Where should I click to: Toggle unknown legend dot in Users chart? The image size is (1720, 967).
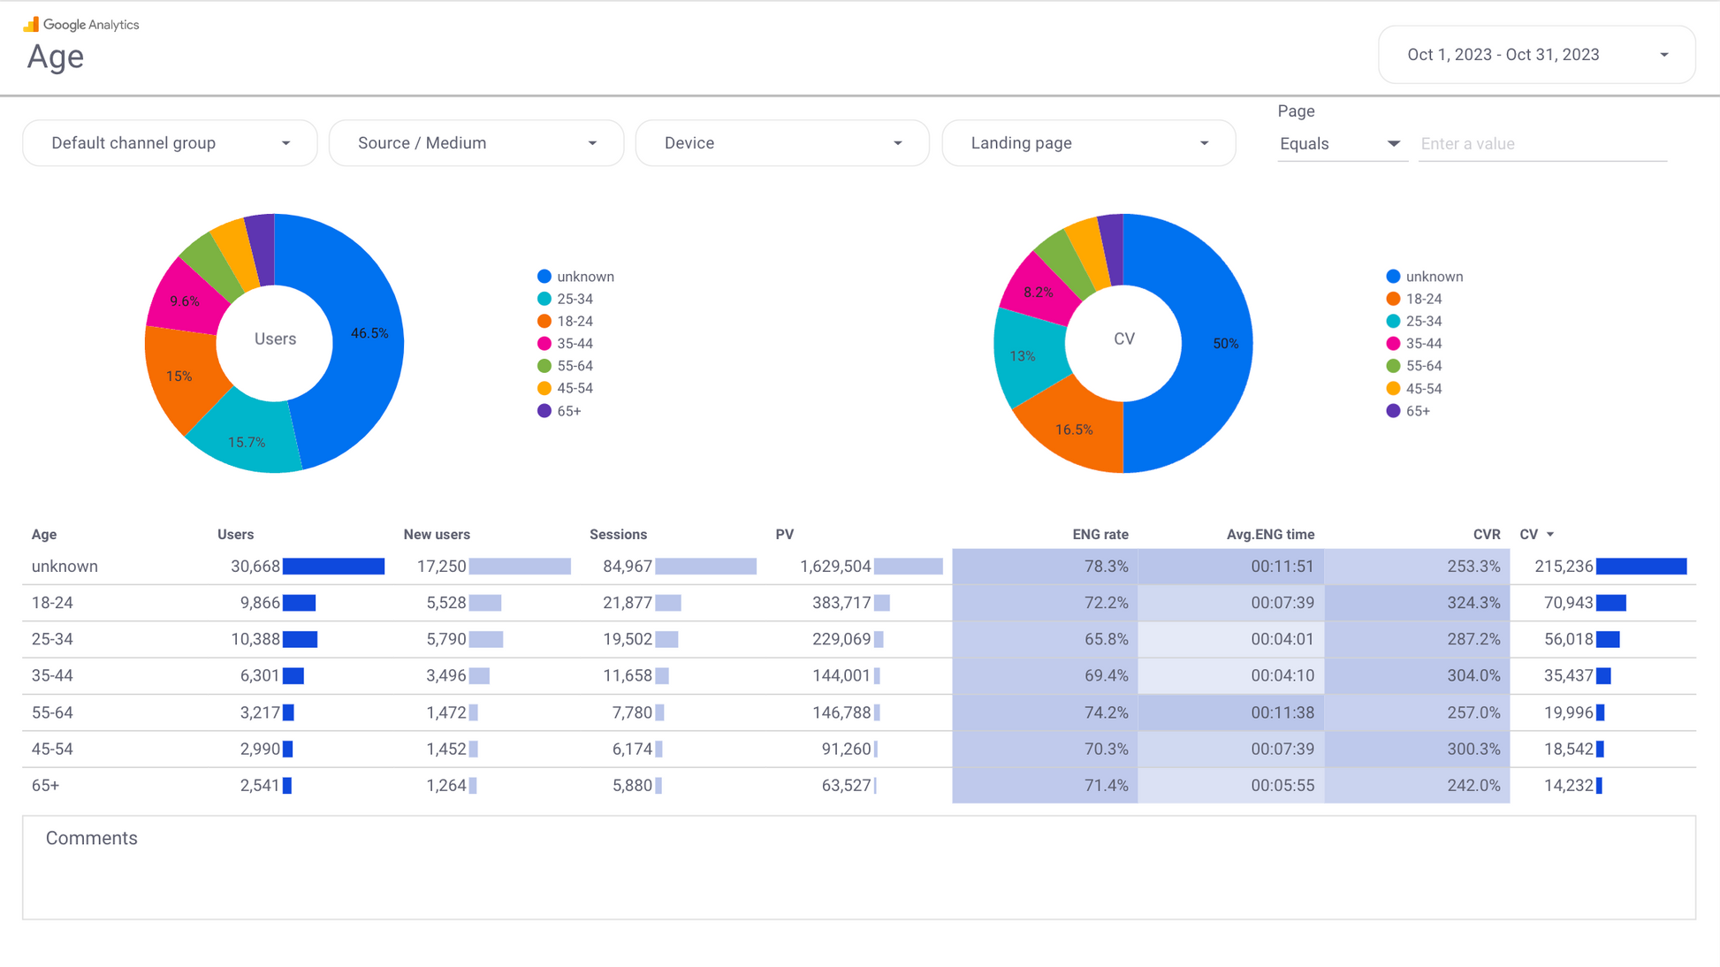point(544,277)
